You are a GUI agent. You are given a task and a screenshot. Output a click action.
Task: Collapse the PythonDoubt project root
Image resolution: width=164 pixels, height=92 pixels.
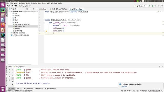pyautogui.click(x=9, y=11)
